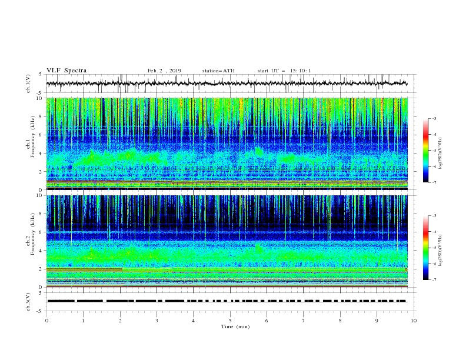466x360 pixels.
Task: Click the ch.1 frequency tick "2"
Action: click(x=41, y=171)
